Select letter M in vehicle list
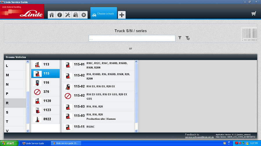This screenshot has width=261, height=146. [15, 75]
